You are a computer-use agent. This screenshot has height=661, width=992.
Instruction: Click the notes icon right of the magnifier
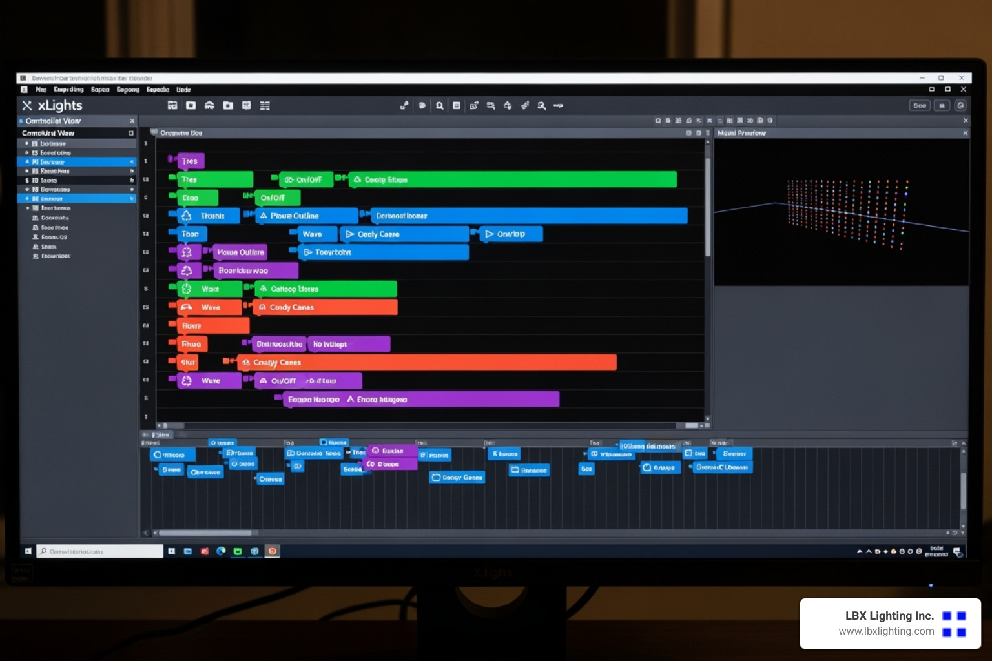pyautogui.click(x=457, y=105)
